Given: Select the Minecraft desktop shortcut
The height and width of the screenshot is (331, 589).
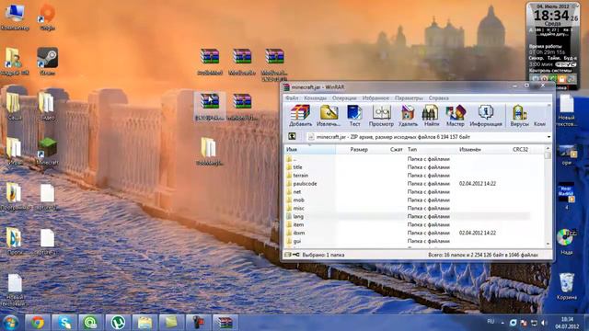Looking at the screenshot, I should pos(47,152).
